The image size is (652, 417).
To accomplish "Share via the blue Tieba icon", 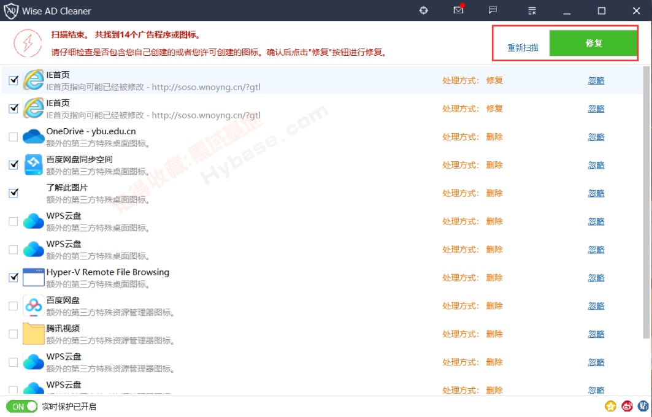I will 643,406.
